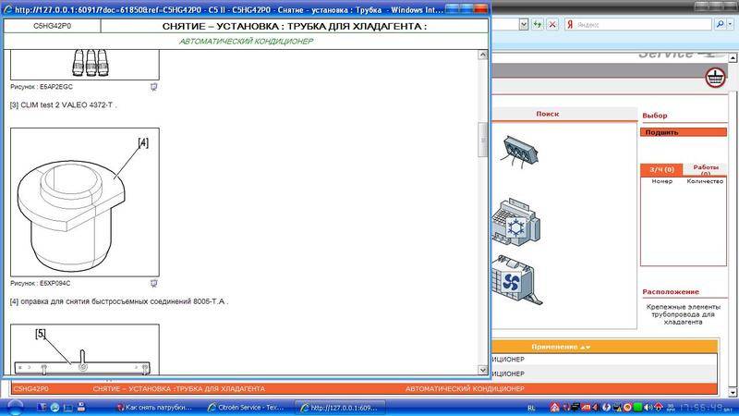Open the shopping basket icon
This screenshot has width=739, height=416.
click(x=714, y=78)
